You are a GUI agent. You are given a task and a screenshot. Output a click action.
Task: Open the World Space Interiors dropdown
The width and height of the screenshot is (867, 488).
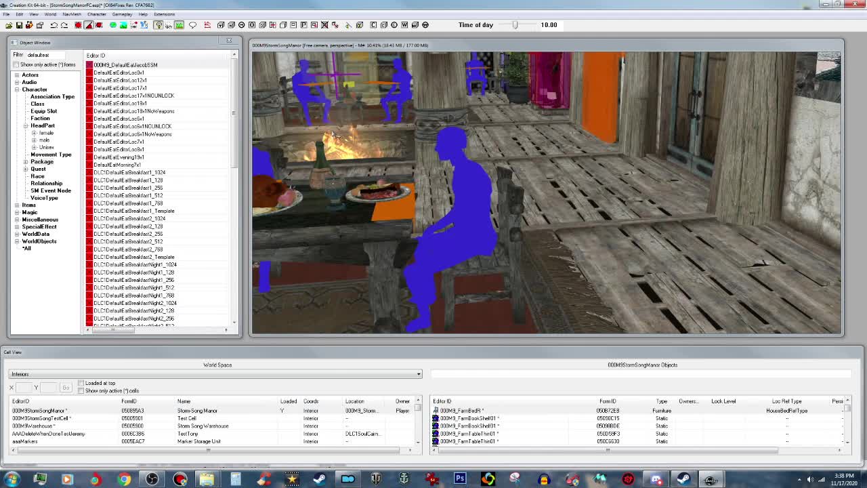pos(215,374)
